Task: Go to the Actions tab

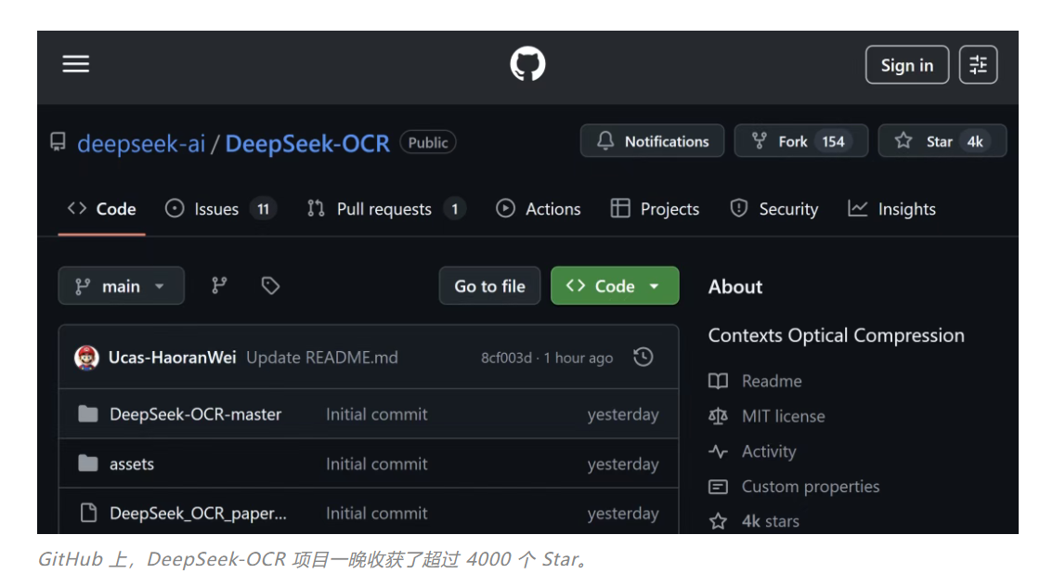Action: (539, 209)
